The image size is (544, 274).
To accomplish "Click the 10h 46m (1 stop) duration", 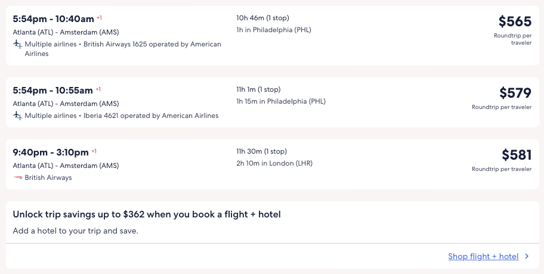I will (262, 18).
